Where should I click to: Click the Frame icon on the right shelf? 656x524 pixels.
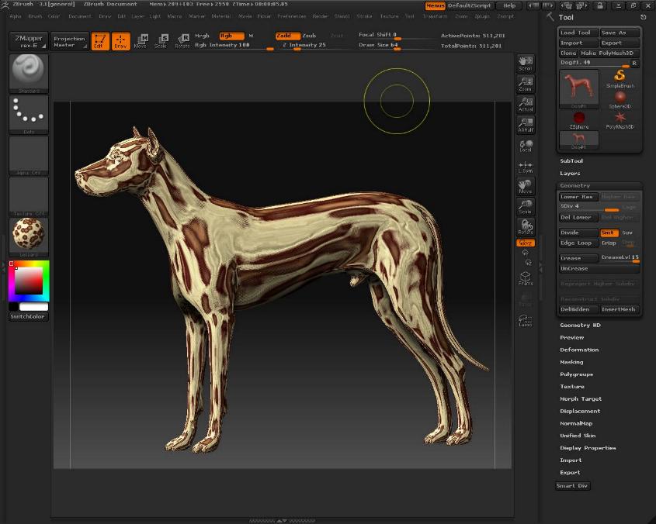pyautogui.click(x=526, y=278)
